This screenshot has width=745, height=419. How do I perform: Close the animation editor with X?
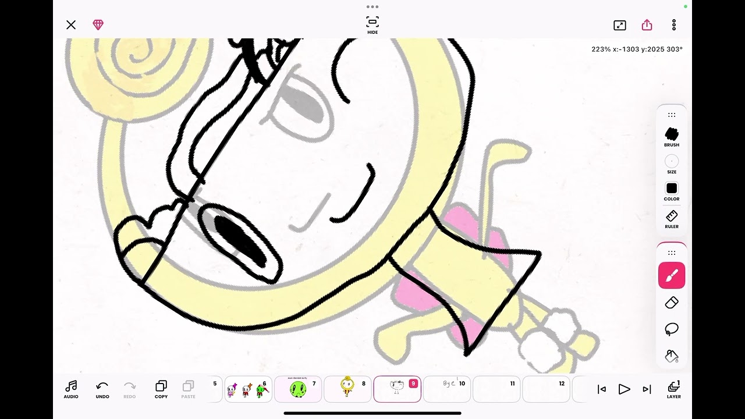(x=71, y=25)
